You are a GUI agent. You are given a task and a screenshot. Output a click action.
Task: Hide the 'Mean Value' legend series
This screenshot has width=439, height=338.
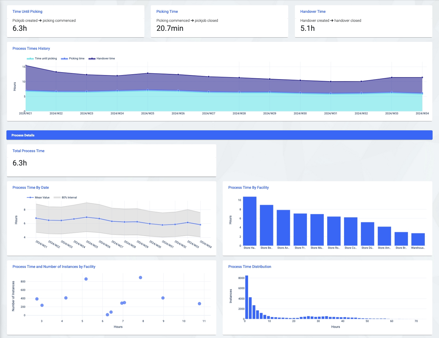pyautogui.click(x=38, y=198)
